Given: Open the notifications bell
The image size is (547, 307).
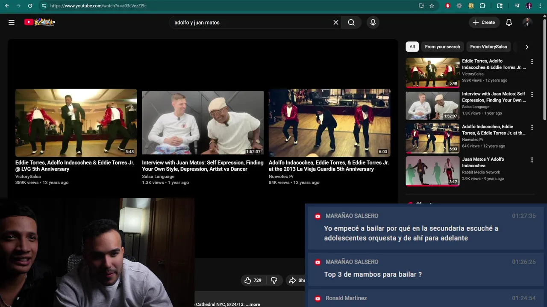Looking at the screenshot, I should tap(509, 22).
